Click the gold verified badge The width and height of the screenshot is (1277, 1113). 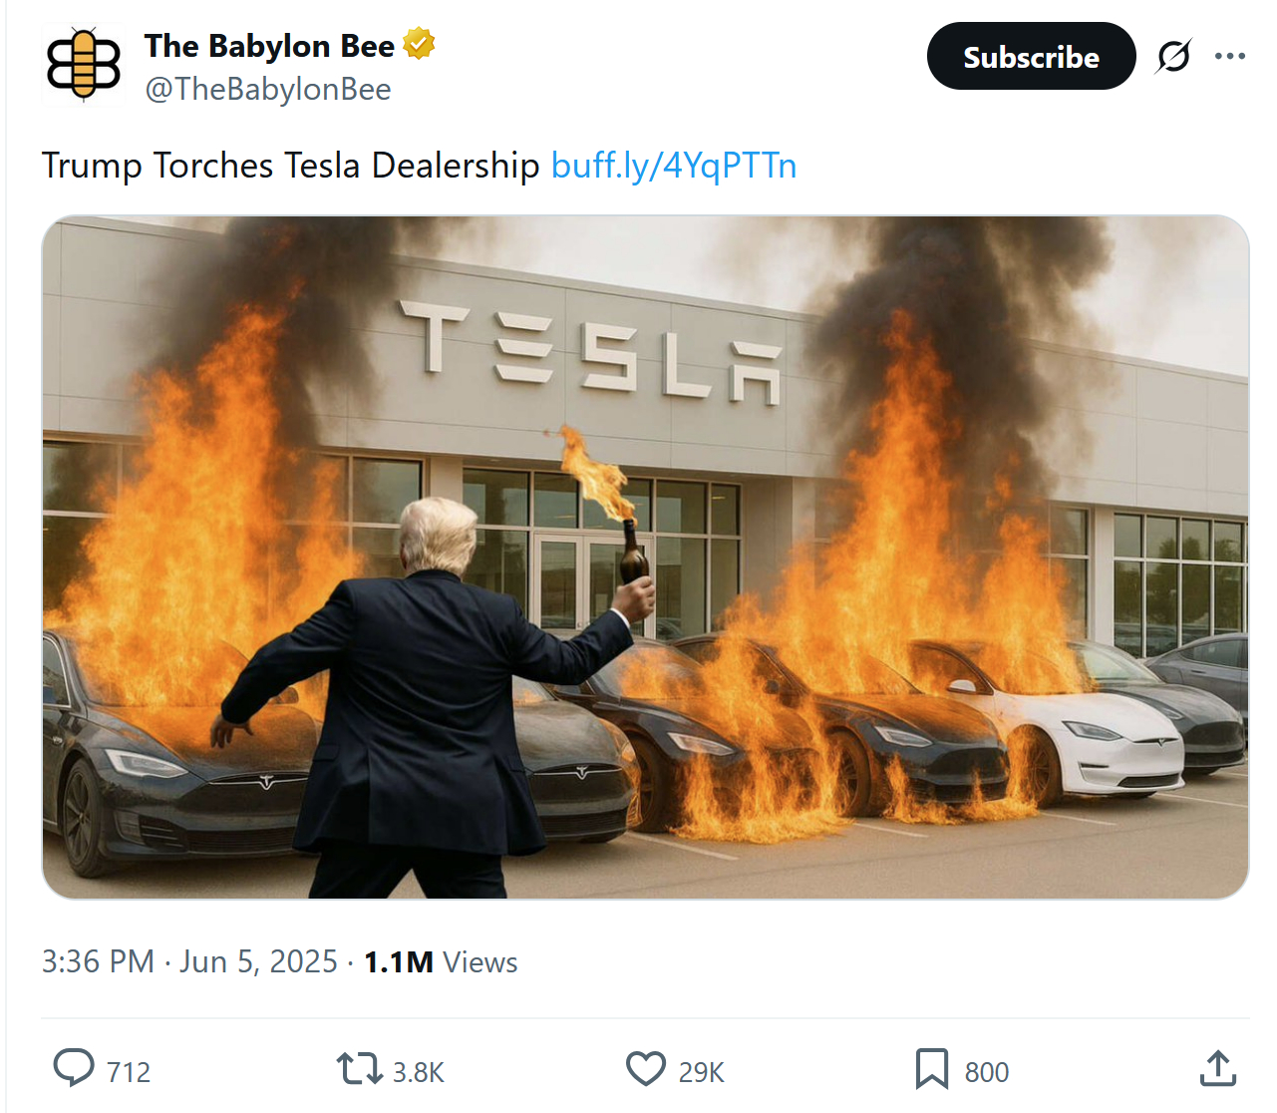419,45
